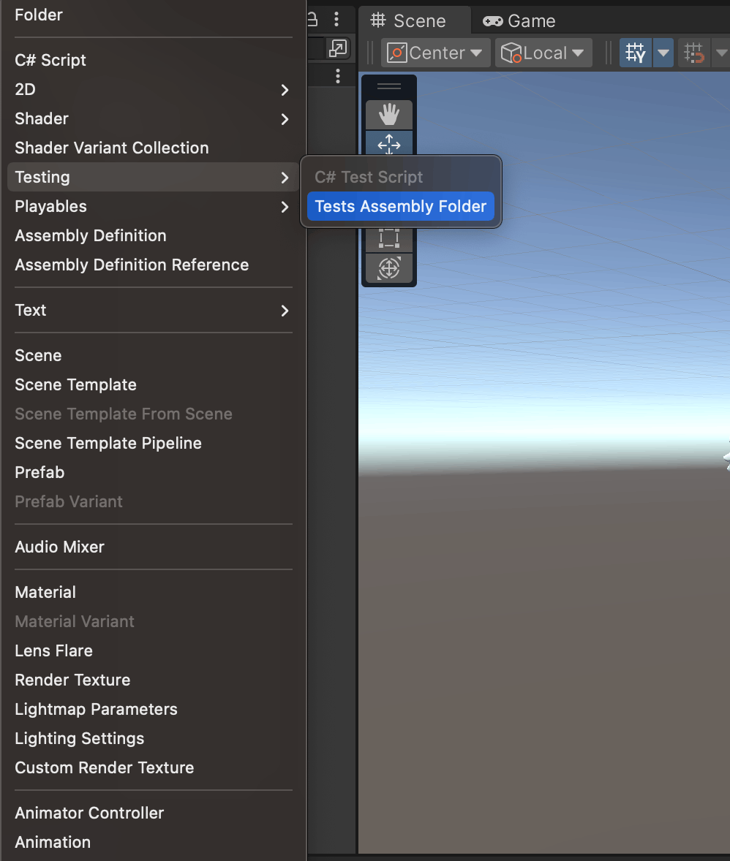
Task: Select the Move tool
Action: pos(388,143)
